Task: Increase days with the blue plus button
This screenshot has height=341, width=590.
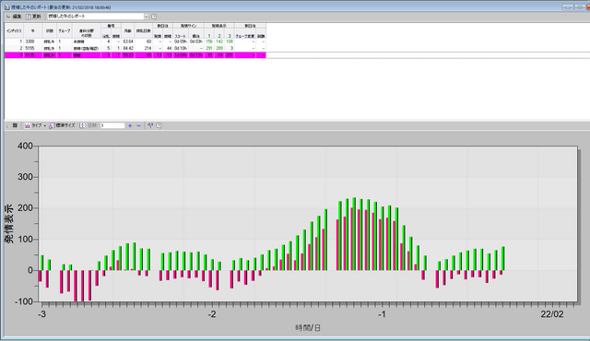Action: pos(130,125)
